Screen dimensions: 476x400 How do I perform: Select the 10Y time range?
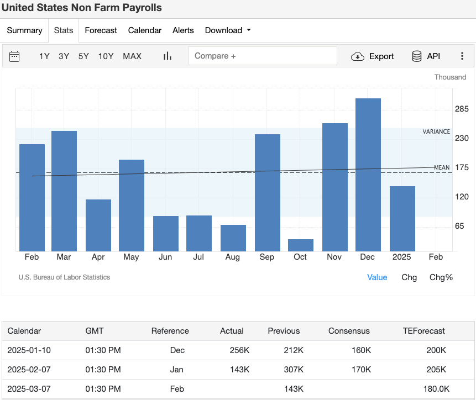click(106, 56)
